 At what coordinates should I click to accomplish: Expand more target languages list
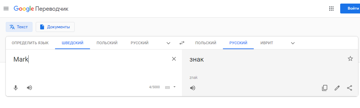(x=293, y=43)
